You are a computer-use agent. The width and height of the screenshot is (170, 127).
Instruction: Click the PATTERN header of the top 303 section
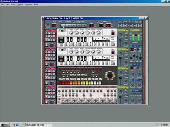[50, 30]
